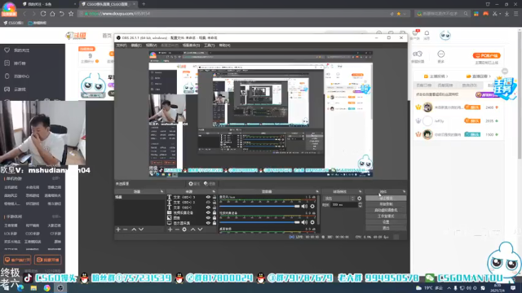This screenshot has height=293, width=522.
Task: Open the scene transition properties gear
Action: 359,199
